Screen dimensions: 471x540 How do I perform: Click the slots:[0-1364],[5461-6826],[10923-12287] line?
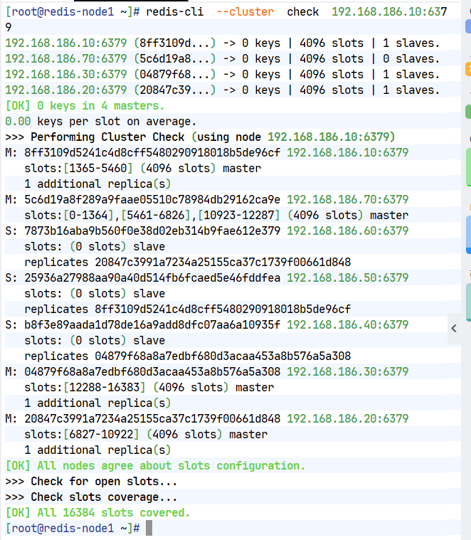point(216,216)
